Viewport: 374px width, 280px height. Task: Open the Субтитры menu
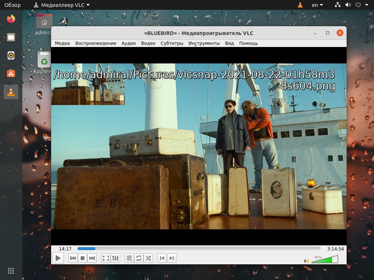coord(172,43)
